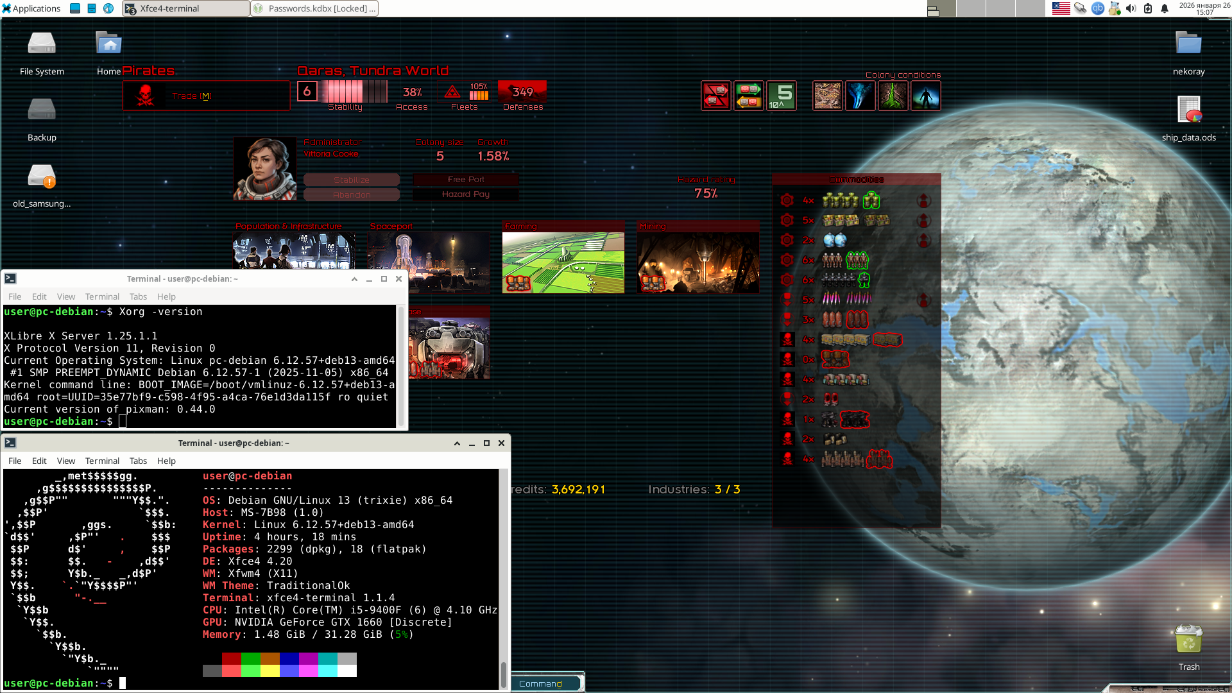1232x693 pixels.
Task: Click the green fissure colony condition icon
Action: [893, 96]
